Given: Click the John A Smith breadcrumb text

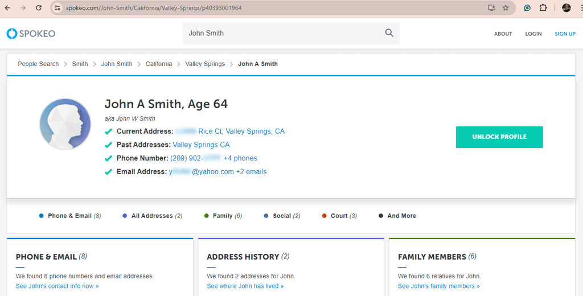Looking at the screenshot, I should pos(258,64).
